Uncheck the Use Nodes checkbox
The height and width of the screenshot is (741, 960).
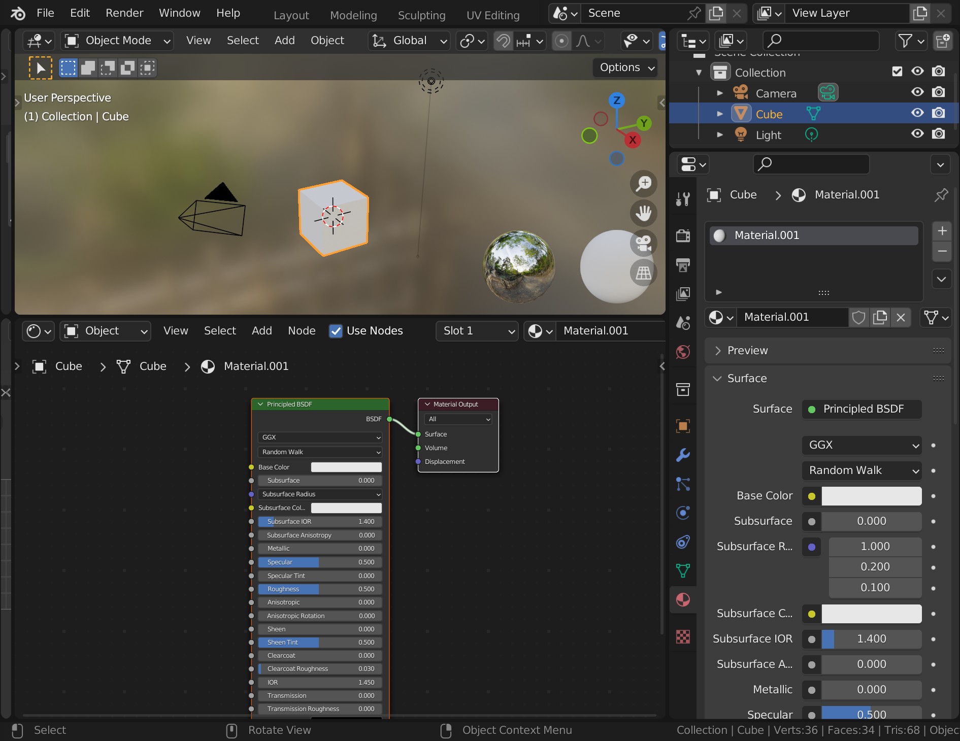coord(336,331)
